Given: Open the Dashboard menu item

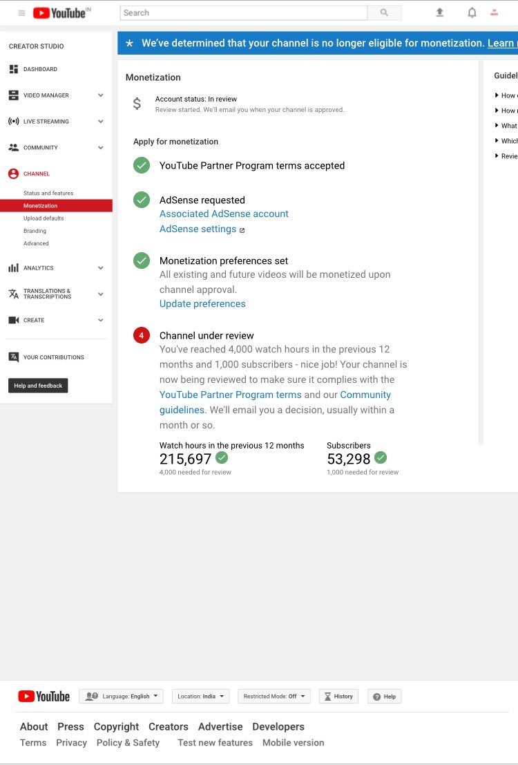Looking at the screenshot, I should (x=40, y=69).
